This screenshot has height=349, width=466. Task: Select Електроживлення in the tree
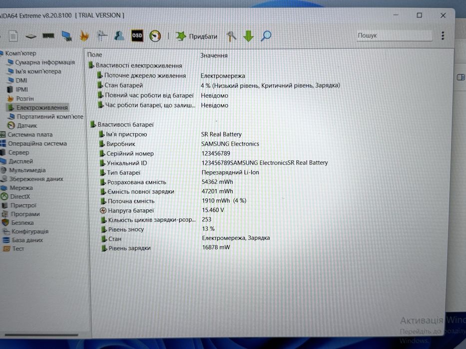(x=38, y=107)
